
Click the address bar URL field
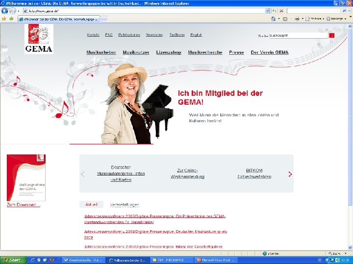point(144,11)
